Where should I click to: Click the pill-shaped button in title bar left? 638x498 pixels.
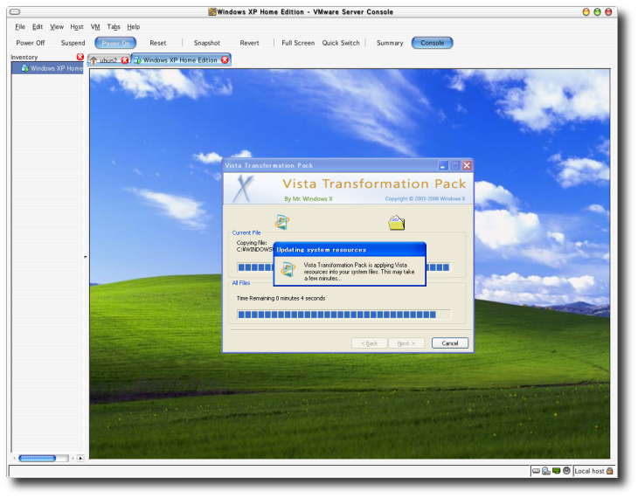[x=15, y=12]
